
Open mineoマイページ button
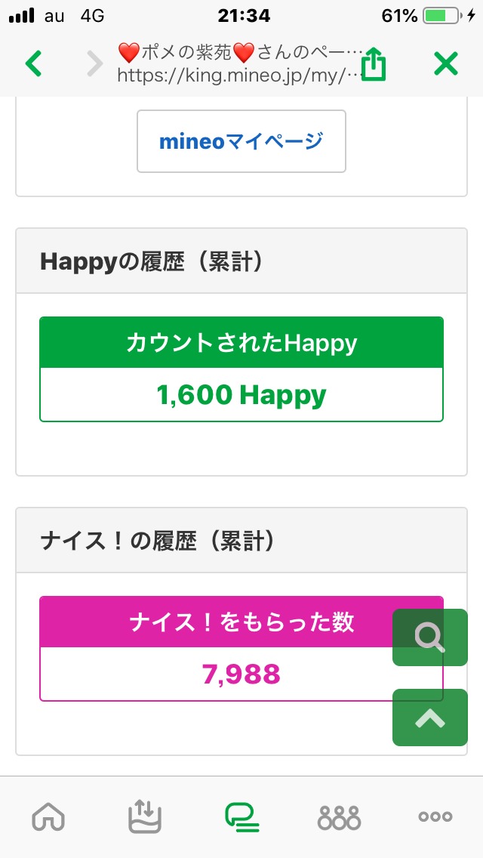[x=241, y=141]
